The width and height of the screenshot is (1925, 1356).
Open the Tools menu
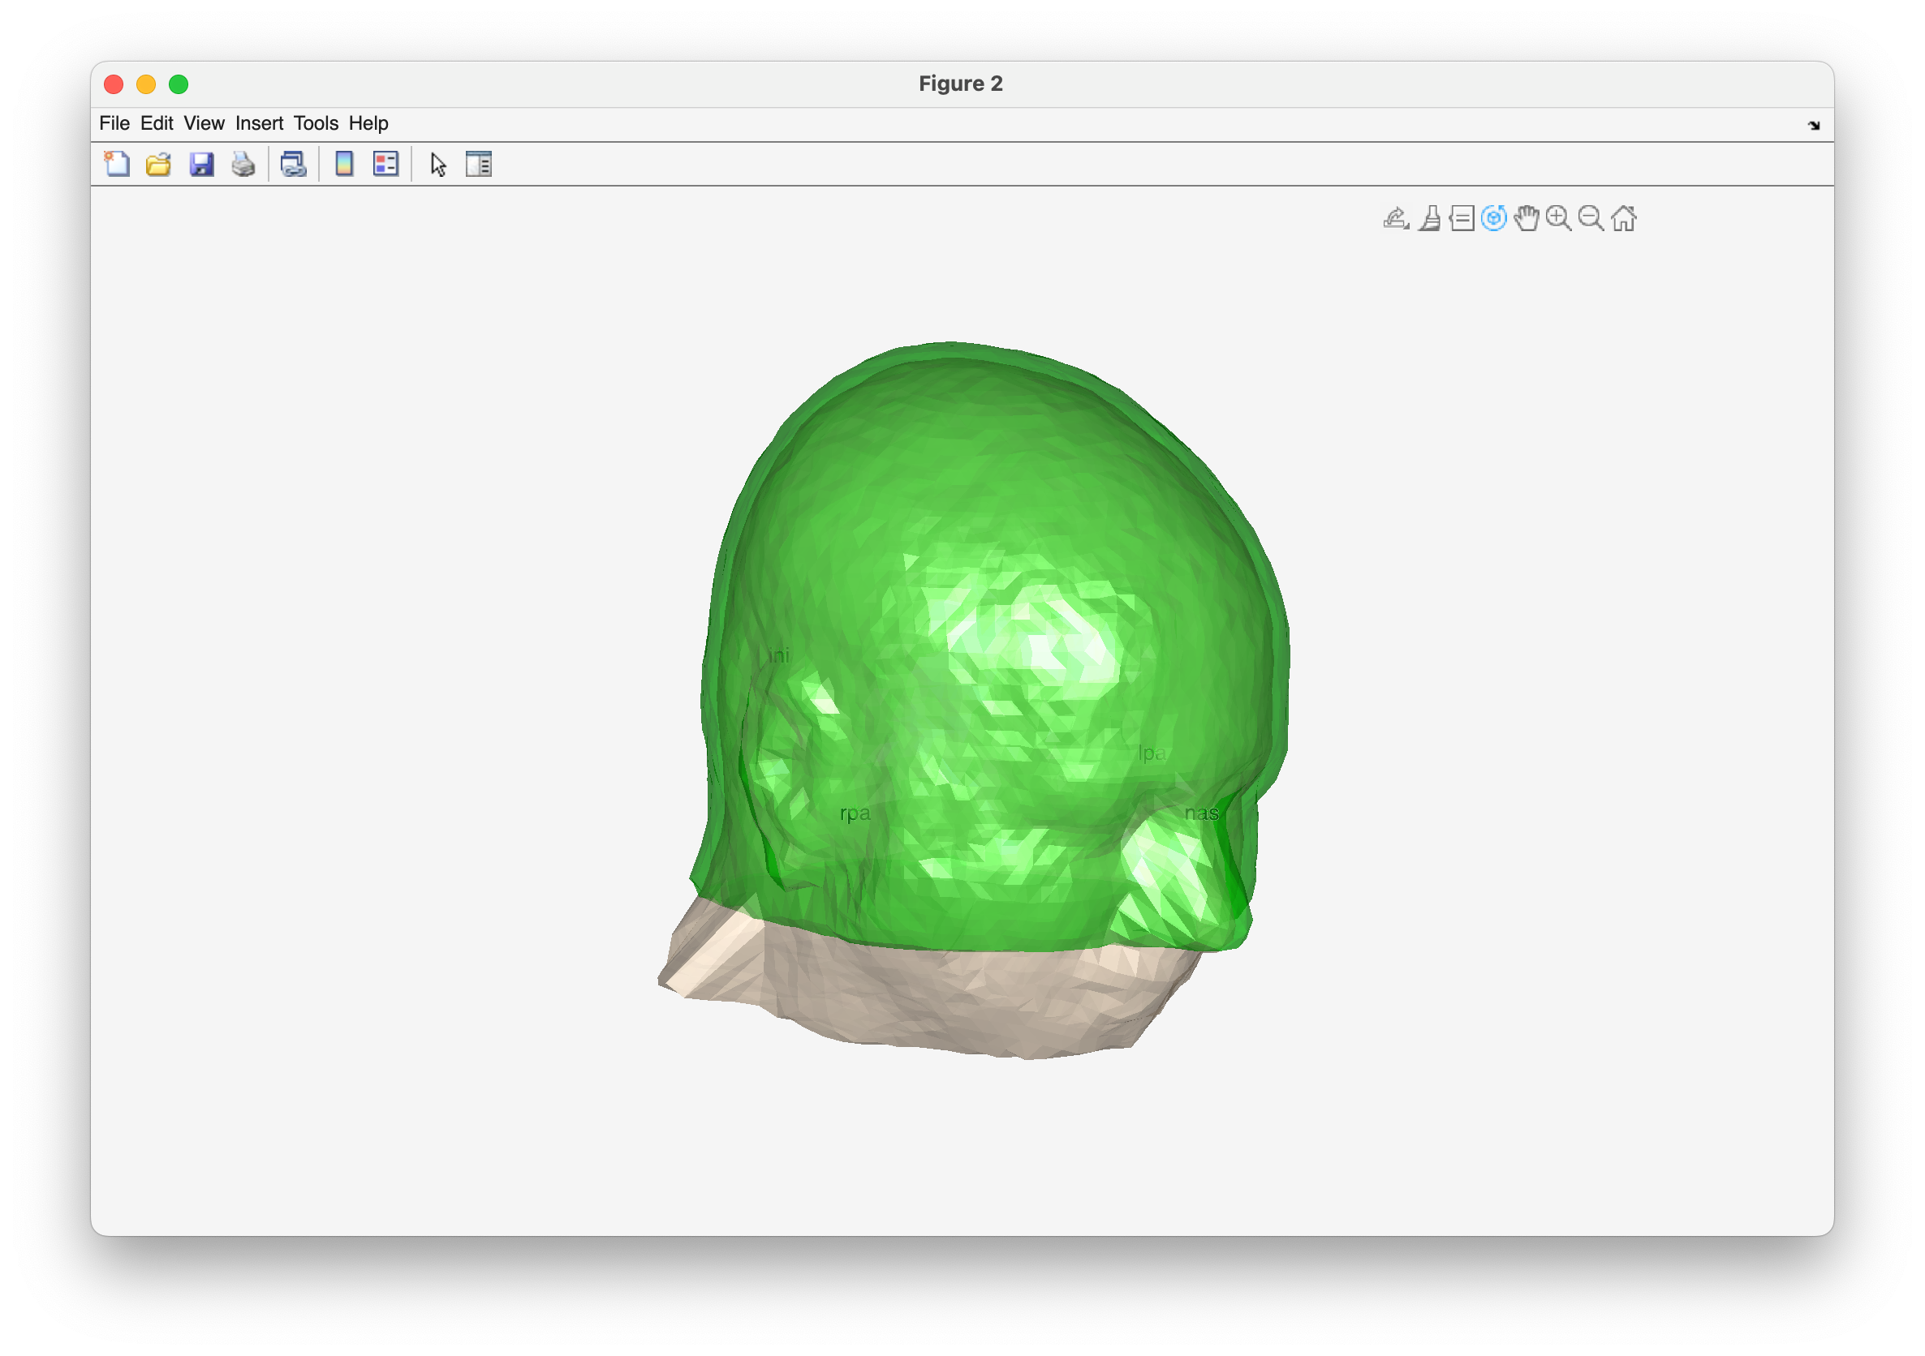tap(315, 123)
